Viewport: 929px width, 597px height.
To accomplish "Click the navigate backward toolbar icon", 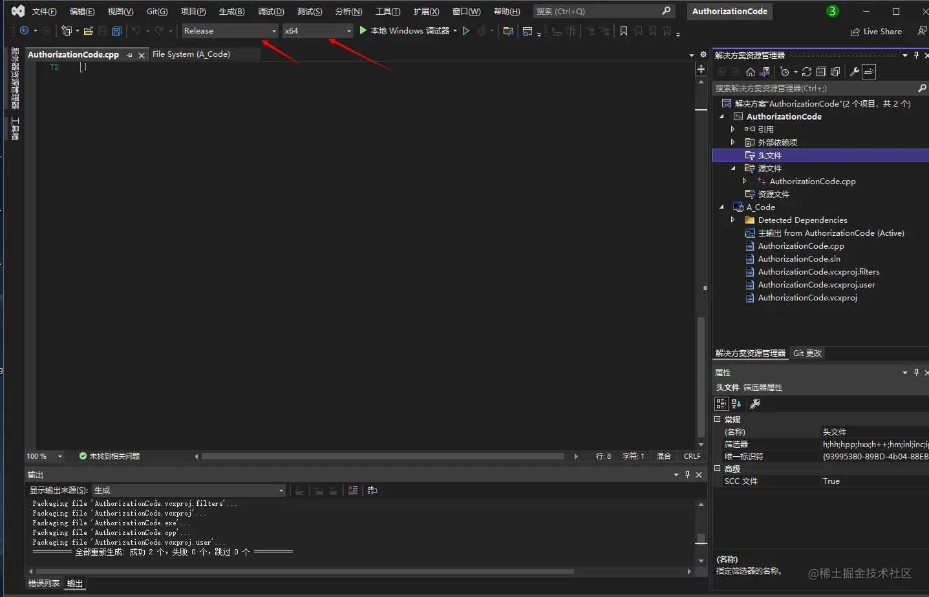I will click(x=24, y=30).
